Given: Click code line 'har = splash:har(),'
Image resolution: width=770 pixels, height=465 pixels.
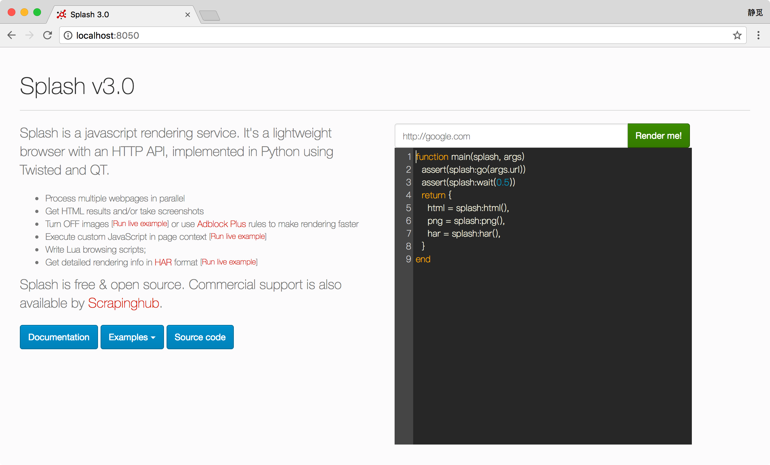Looking at the screenshot, I should (464, 233).
